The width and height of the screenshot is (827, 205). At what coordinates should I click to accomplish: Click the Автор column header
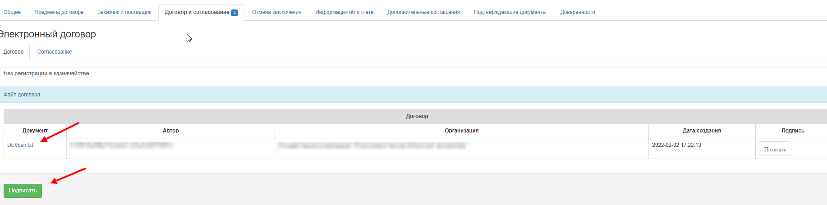click(x=170, y=131)
